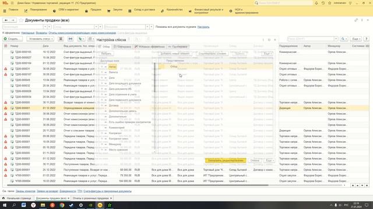The image size is (373, 209).
Task: Open the Склад и доставка section
Action: coord(142,10)
